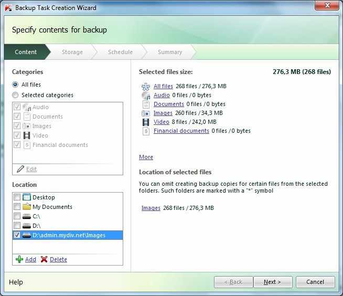The height and width of the screenshot is (296, 343).
Task: Click the Add location link
Action: coord(30,259)
